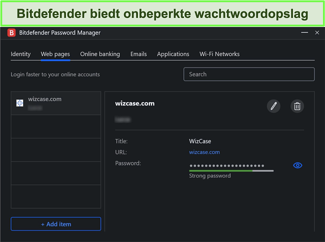This screenshot has height=242, width=325.
Task: Click the password strength bar
Action: 231,170
